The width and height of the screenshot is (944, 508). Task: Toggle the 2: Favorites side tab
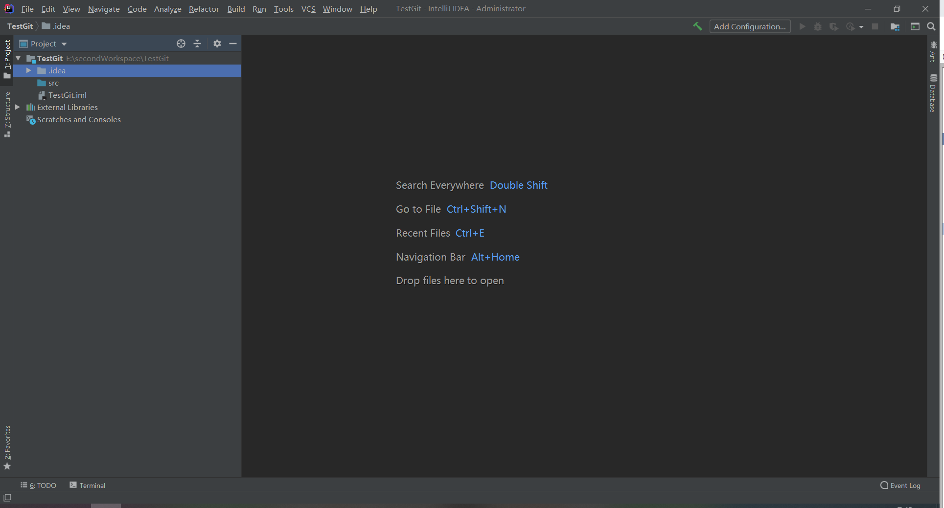(7, 447)
